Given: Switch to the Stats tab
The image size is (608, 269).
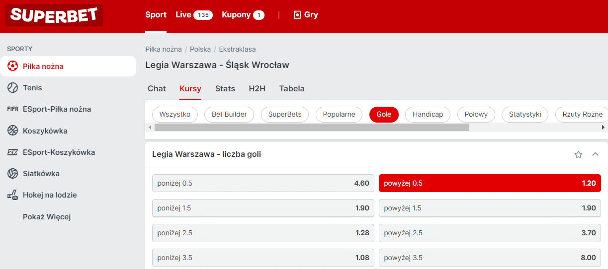Looking at the screenshot, I should (225, 89).
